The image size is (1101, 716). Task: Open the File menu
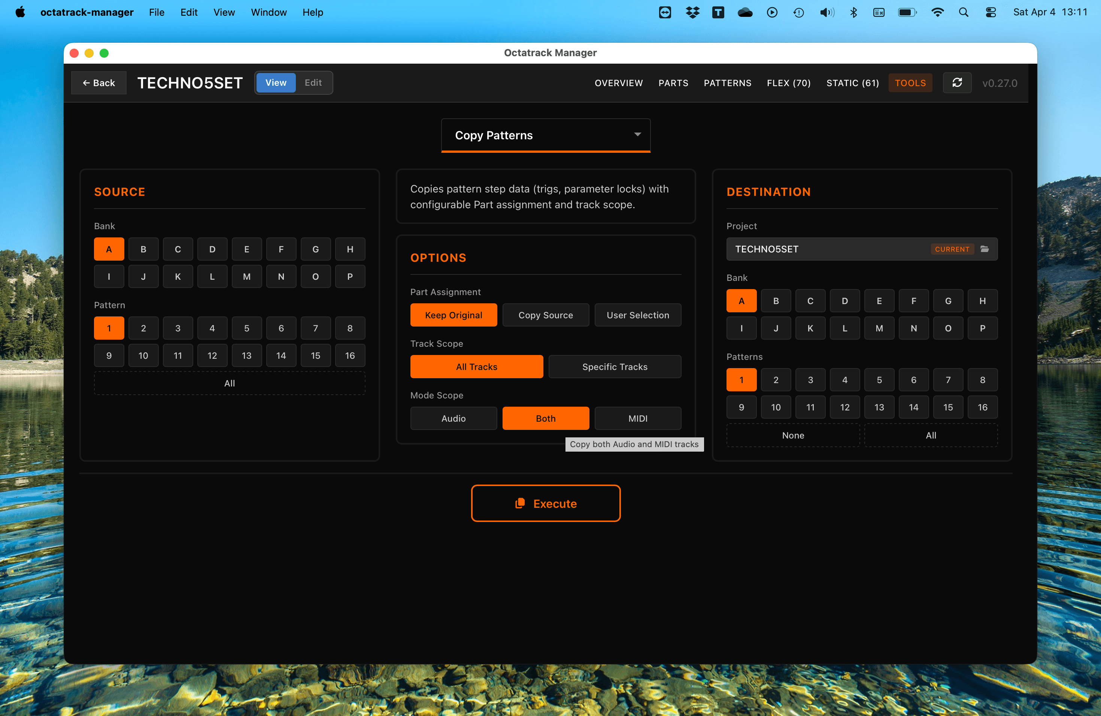pyautogui.click(x=157, y=12)
